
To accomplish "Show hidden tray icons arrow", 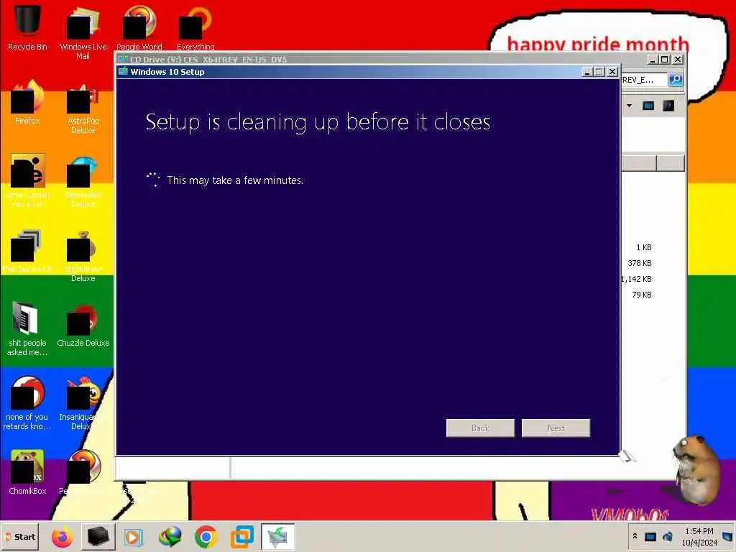I will [x=635, y=536].
